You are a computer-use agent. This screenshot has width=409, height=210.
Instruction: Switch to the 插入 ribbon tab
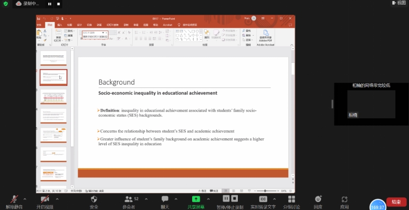pos(59,25)
